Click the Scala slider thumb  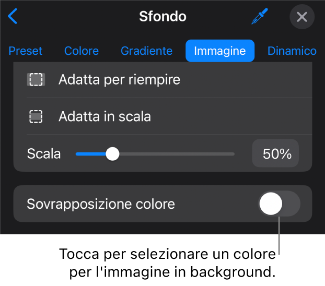tap(112, 154)
